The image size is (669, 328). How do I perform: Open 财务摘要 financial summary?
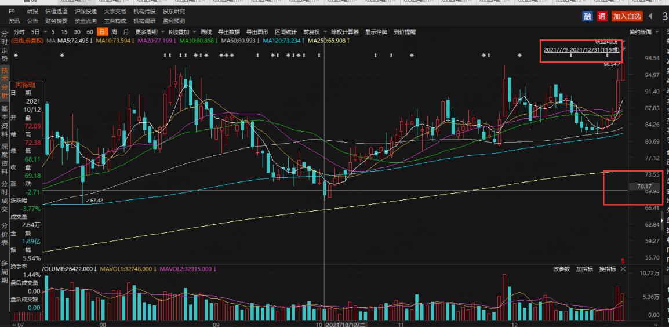[56, 20]
